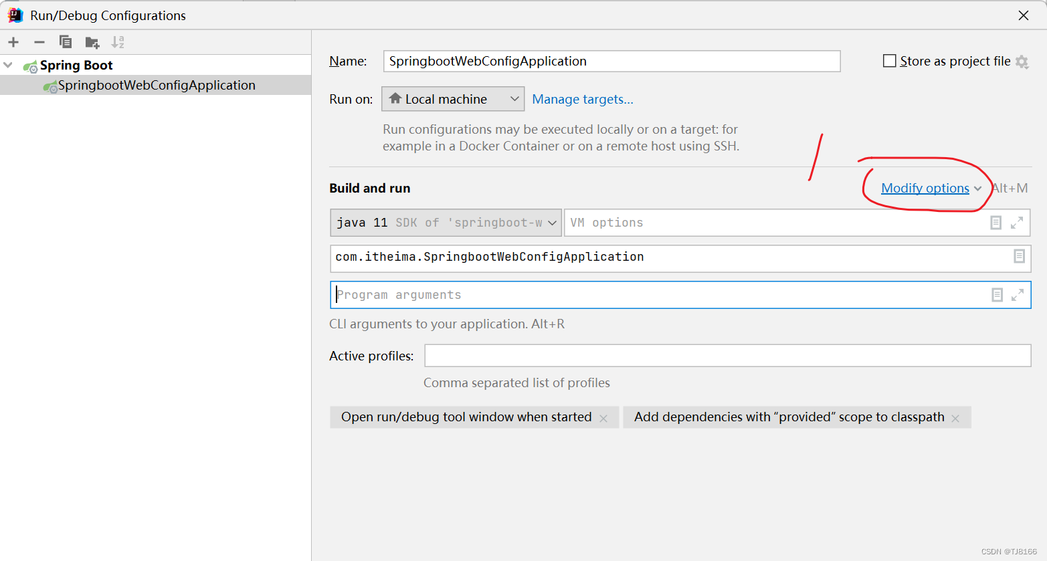Viewport: 1047px width, 561px height.
Task: Copy the SpringbootWebConfigApplication configuration
Action: coord(65,41)
